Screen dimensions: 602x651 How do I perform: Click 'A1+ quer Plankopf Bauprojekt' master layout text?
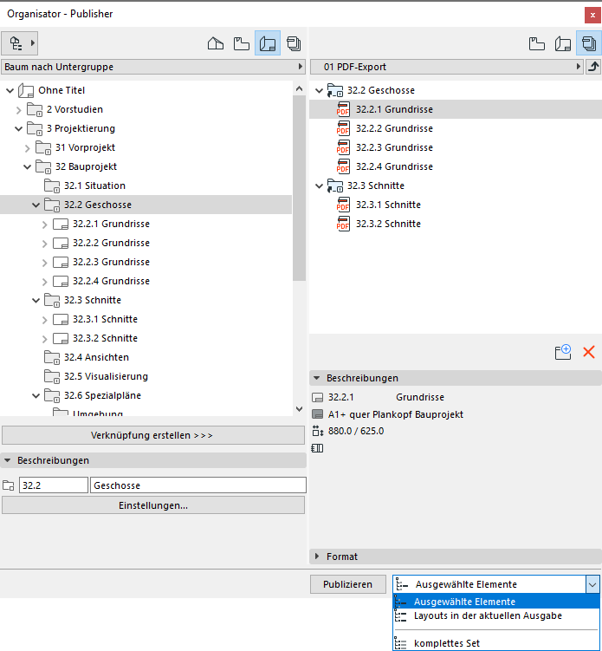(x=395, y=414)
